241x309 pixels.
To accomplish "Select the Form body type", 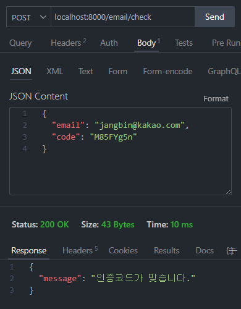I will coord(118,71).
